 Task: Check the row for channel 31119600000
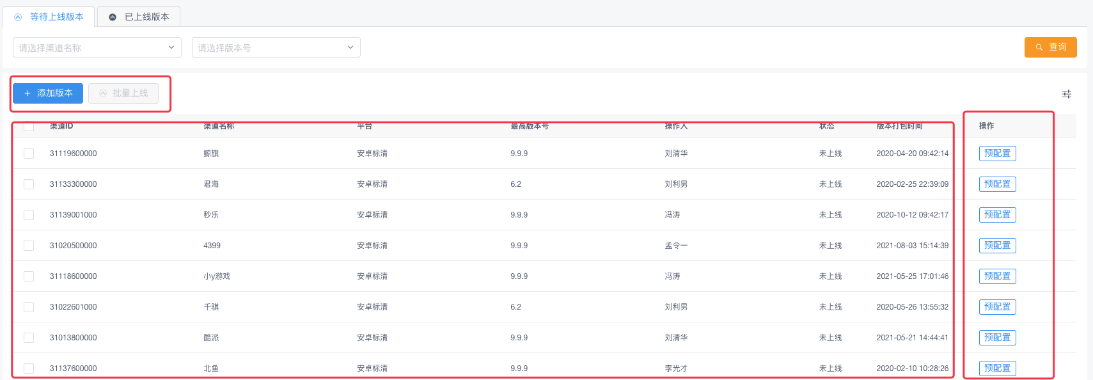[29, 154]
